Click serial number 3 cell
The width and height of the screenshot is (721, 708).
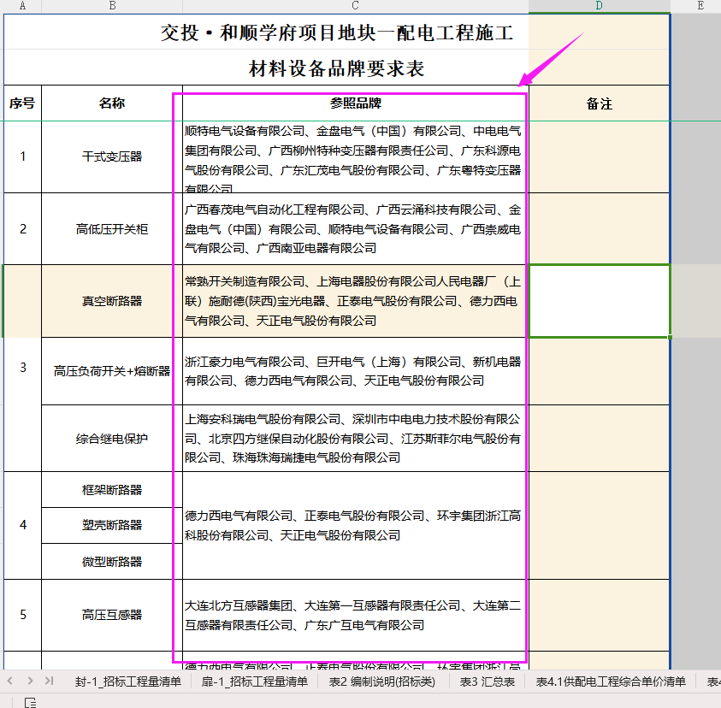pyautogui.click(x=22, y=368)
